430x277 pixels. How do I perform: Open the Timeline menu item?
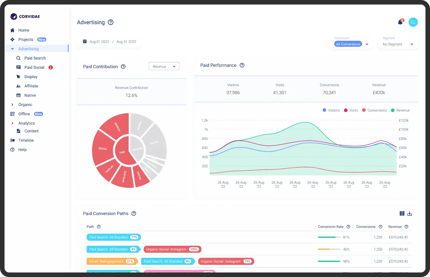(26, 140)
